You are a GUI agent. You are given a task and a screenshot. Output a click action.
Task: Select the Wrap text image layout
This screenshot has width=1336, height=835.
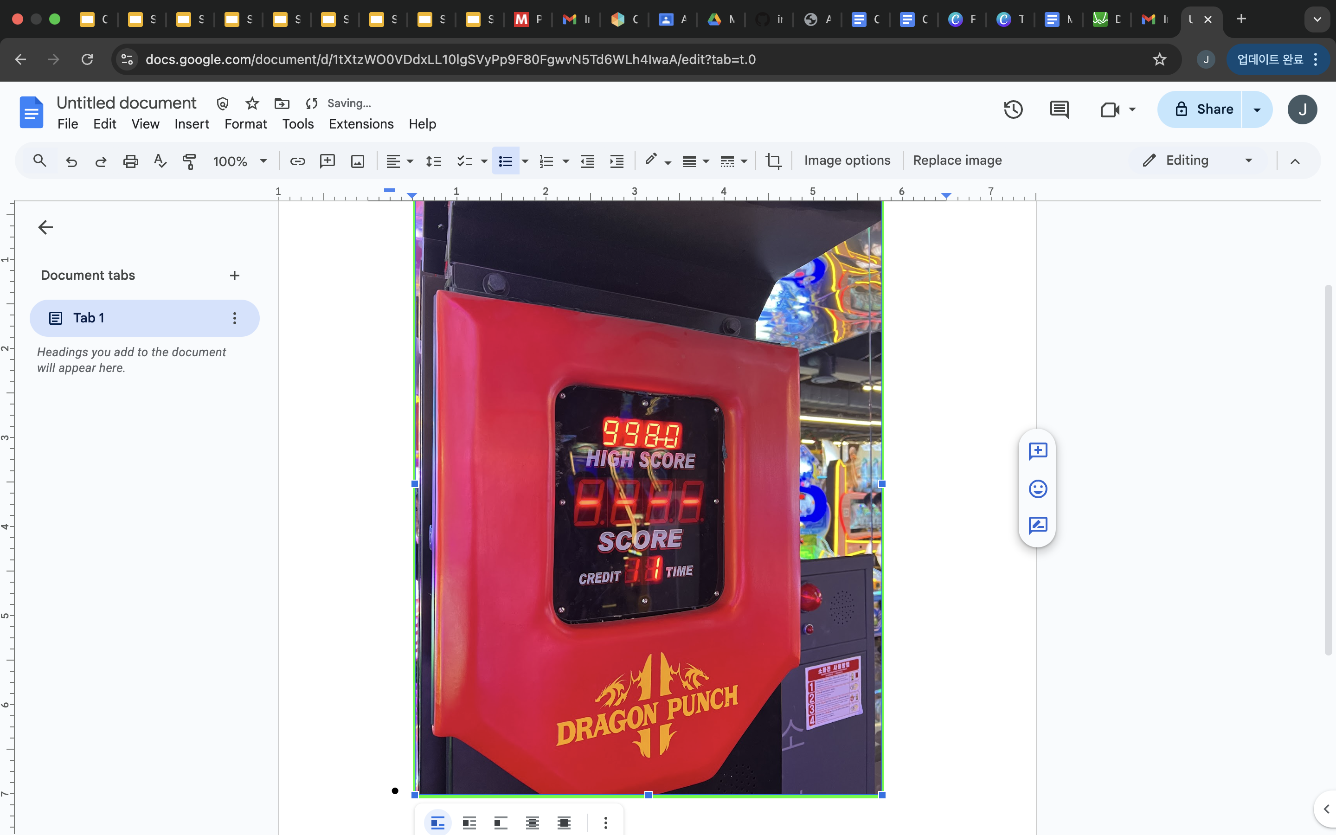point(469,823)
